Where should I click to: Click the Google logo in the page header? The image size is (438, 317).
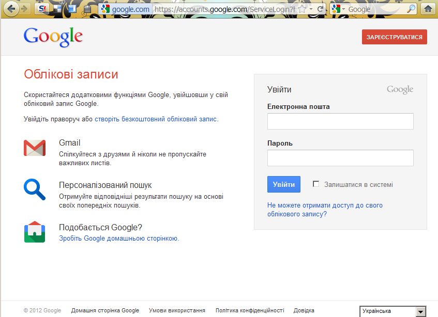[x=53, y=37]
